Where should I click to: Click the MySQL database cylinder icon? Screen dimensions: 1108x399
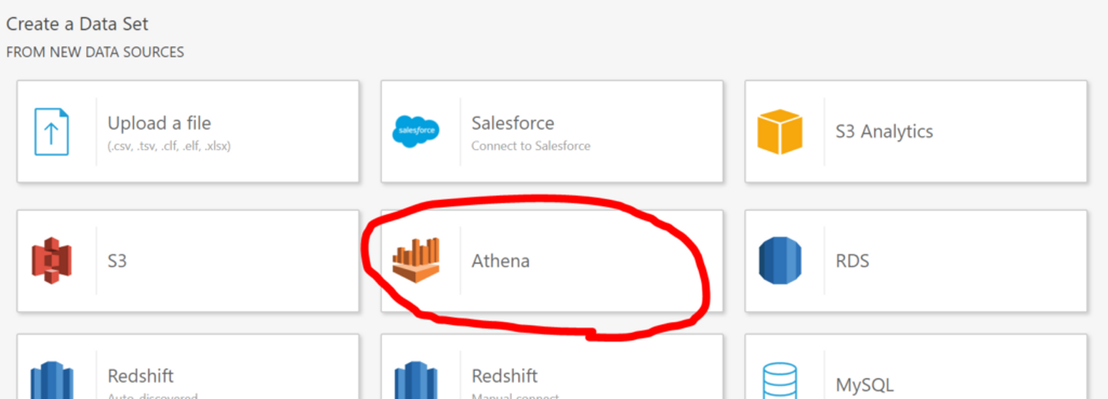click(x=779, y=381)
